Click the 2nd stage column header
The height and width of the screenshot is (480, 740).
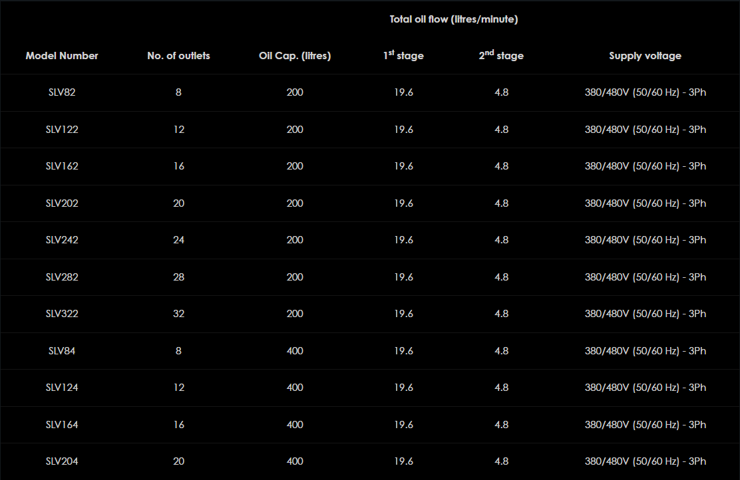click(501, 56)
